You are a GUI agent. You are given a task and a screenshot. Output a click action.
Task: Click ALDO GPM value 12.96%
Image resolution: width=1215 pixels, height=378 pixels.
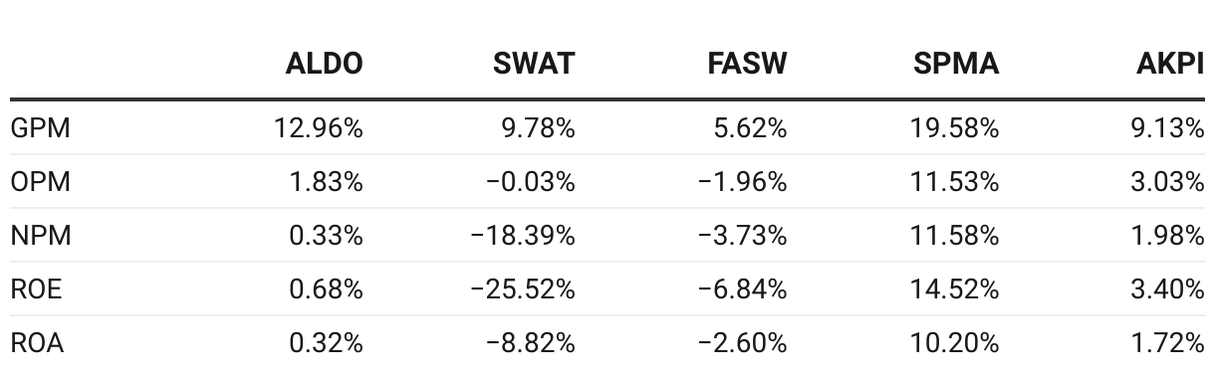[318, 128]
